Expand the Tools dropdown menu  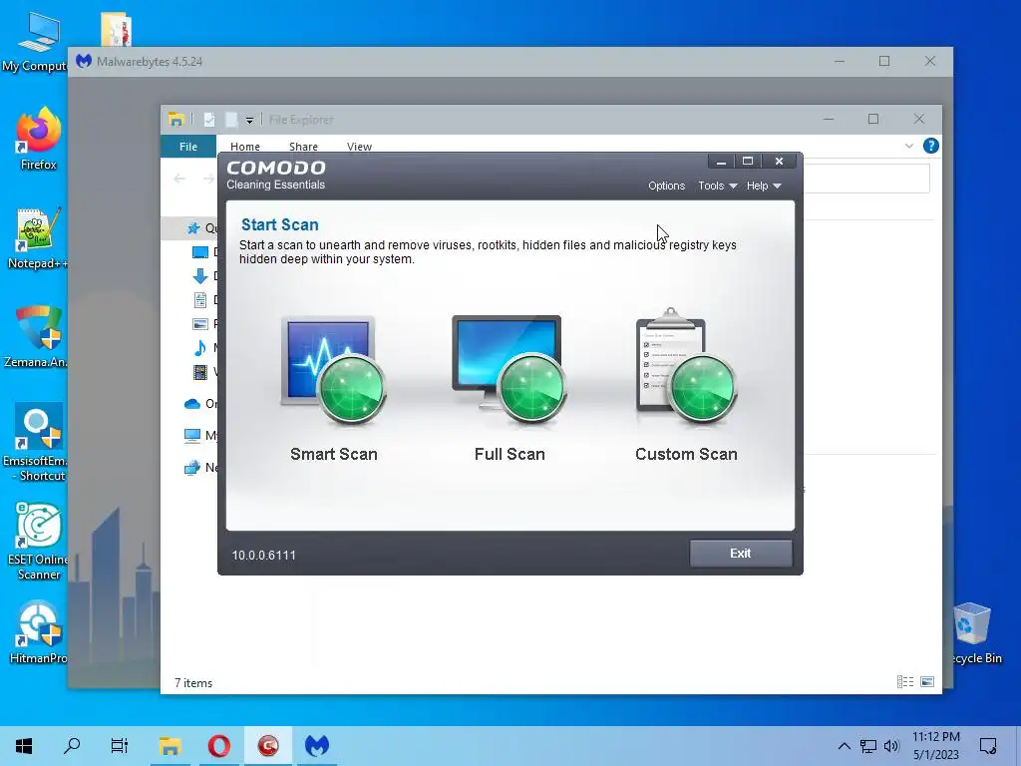pyautogui.click(x=717, y=186)
